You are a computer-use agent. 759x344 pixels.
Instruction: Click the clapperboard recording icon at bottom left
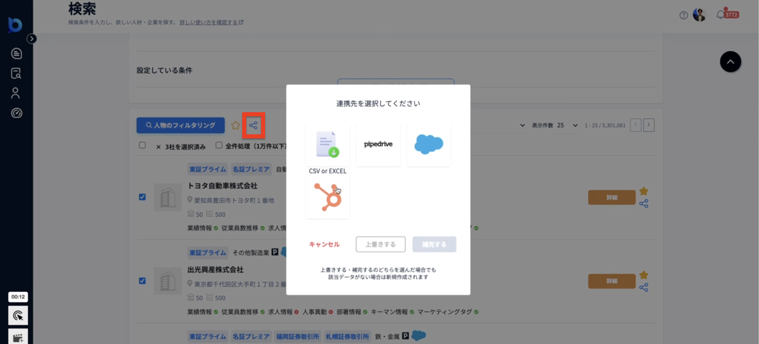pos(18,337)
